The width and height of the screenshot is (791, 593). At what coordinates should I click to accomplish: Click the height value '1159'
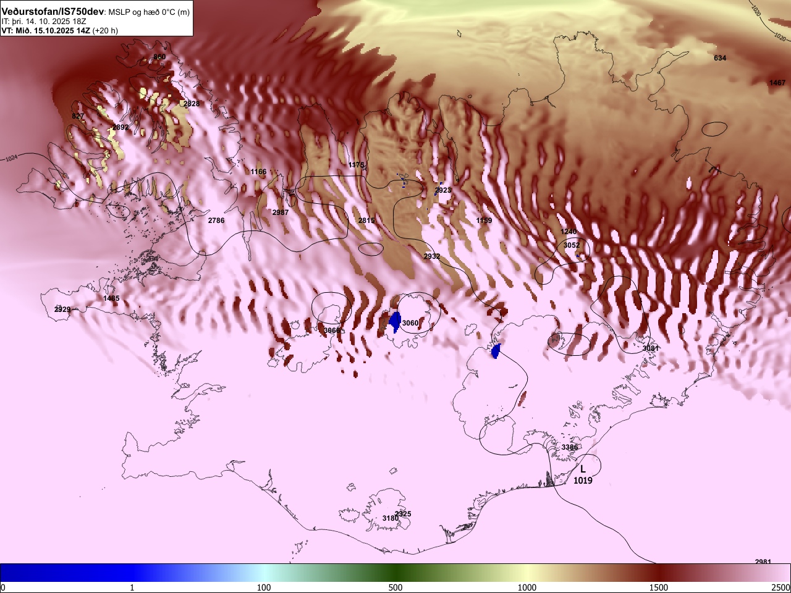[484, 221]
